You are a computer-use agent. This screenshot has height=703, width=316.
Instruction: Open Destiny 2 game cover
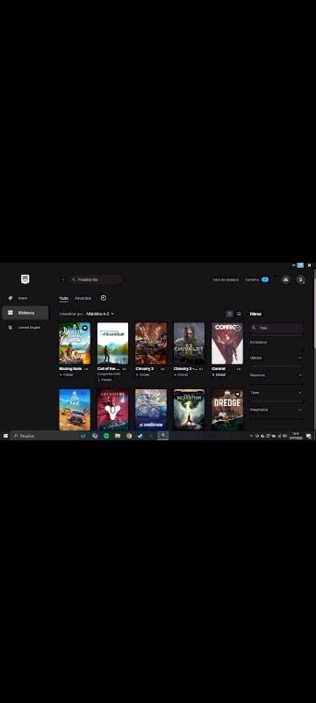[x=112, y=409]
